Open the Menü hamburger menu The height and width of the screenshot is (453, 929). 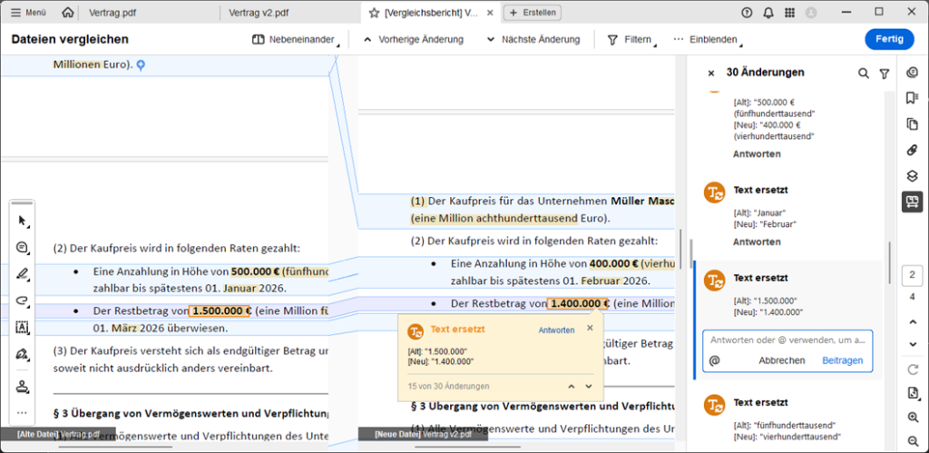tap(28, 13)
